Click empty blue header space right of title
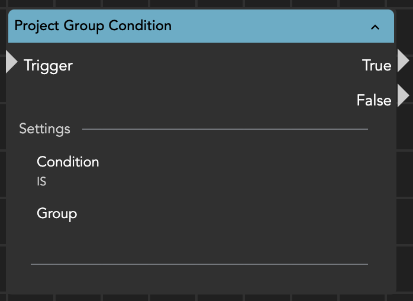Screen dimensions: 413x301 coord(266,26)
